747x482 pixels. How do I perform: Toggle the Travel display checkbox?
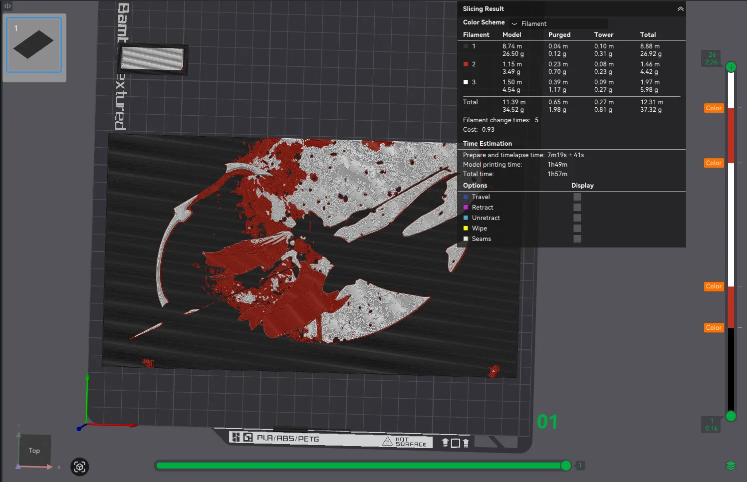577,197
